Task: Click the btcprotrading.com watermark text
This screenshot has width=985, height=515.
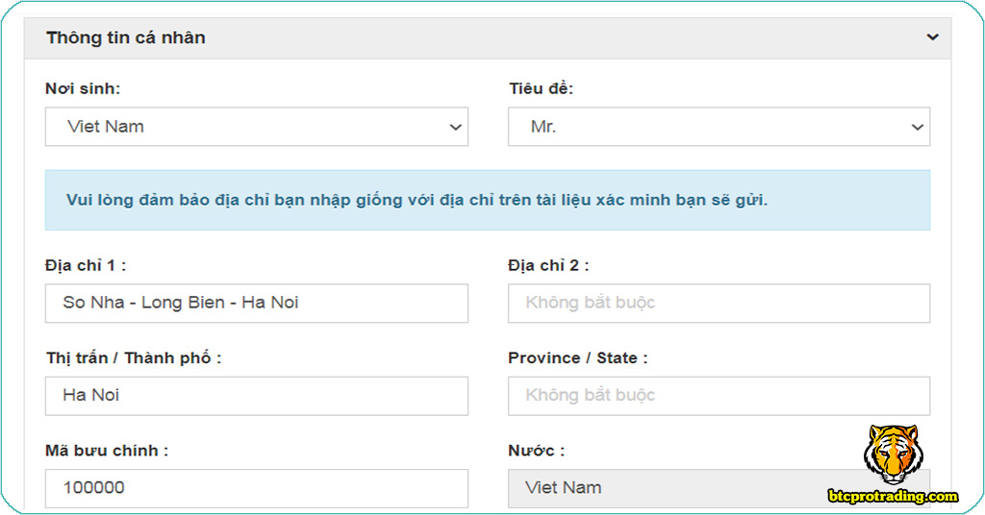Action: point(893,496)
